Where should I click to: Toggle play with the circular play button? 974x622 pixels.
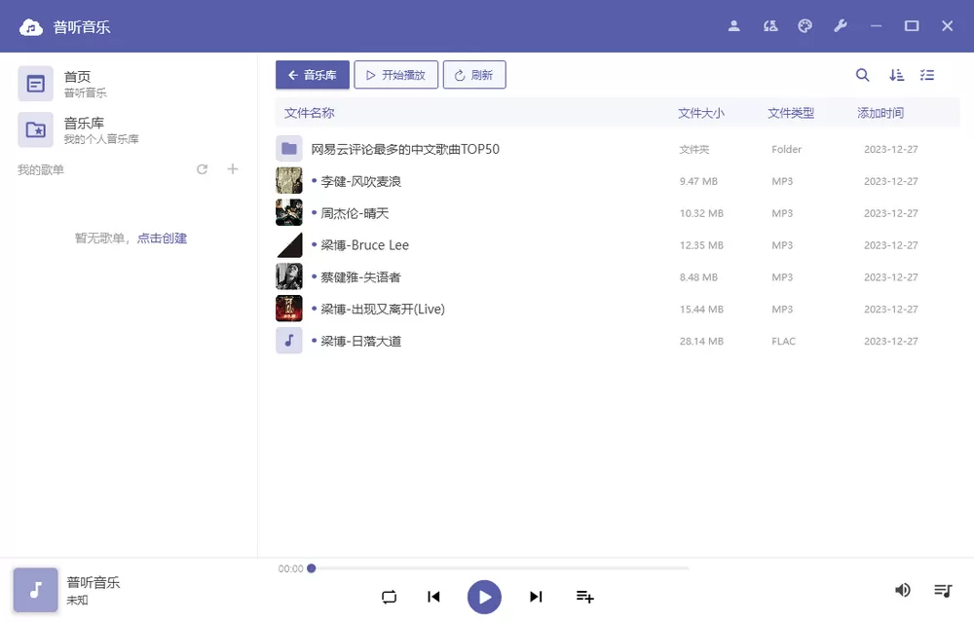(x=484, y=597)
